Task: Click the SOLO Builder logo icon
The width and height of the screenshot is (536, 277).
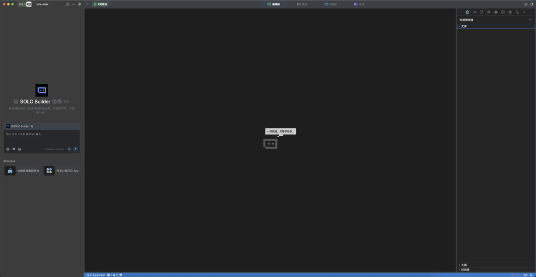Action: [42, 90]
